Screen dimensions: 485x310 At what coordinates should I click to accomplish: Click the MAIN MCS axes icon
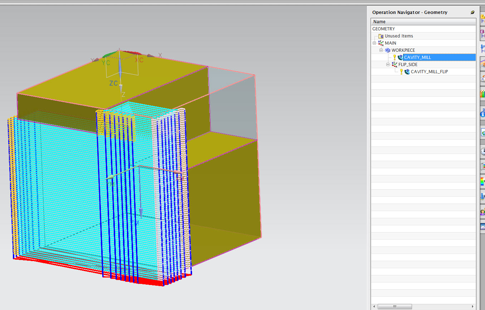(x=381, y=43)
